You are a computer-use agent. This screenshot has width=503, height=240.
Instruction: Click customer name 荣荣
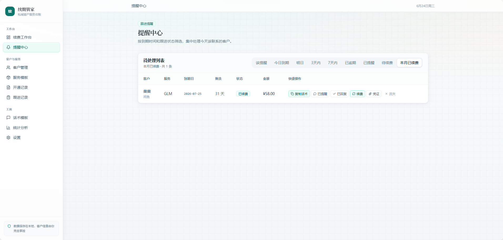click(x=147, y=91)
